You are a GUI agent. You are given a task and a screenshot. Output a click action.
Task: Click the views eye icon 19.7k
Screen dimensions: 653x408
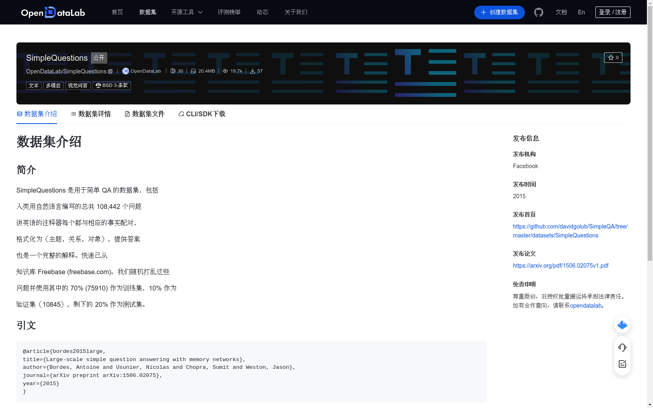pyautogui.click(x=225, y=71)
